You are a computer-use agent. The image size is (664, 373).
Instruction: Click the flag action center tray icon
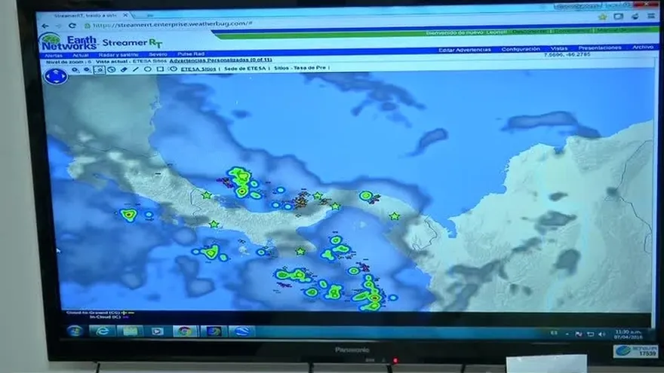coord(579,334)
